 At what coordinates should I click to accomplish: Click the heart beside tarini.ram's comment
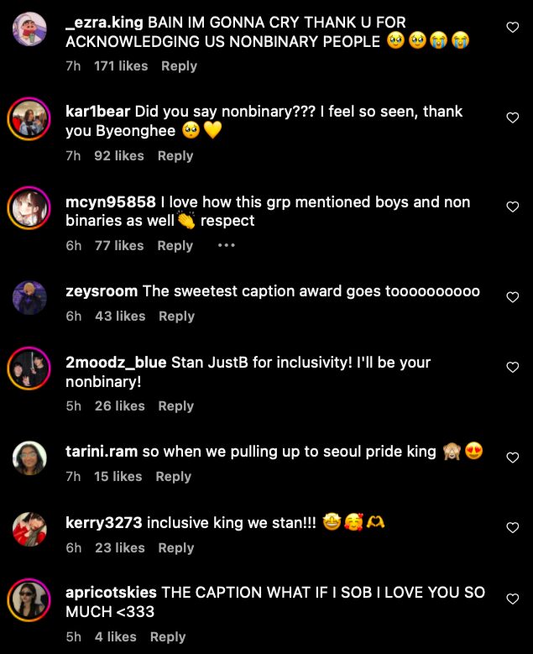pyautogui.click(x=512, y=458)
